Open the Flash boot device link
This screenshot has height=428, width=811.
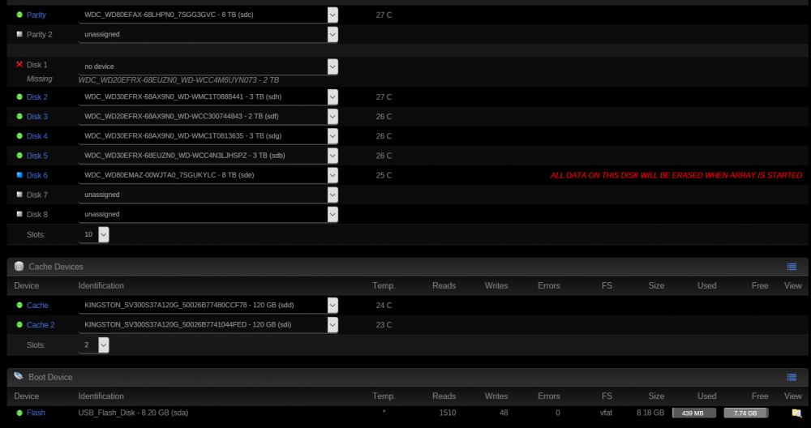(x=36, y=413)
